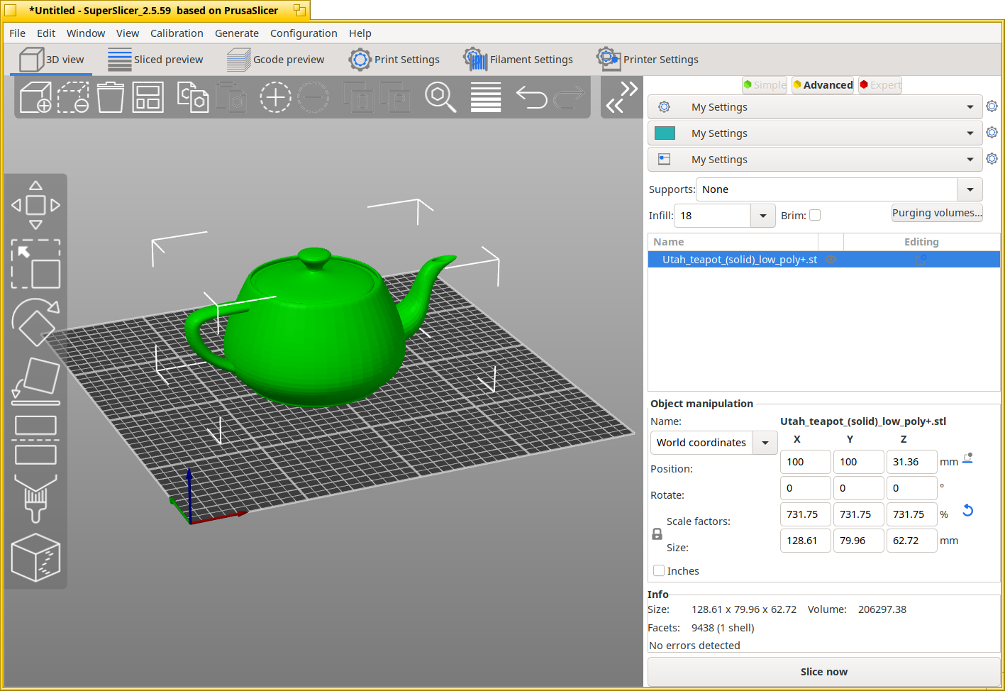
Task: Click the Split to parts icon
Action: click(396, 97)
